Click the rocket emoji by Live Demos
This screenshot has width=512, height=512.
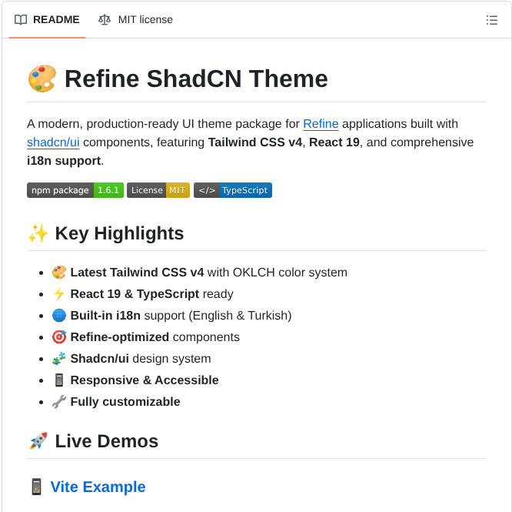pos(38,441)
